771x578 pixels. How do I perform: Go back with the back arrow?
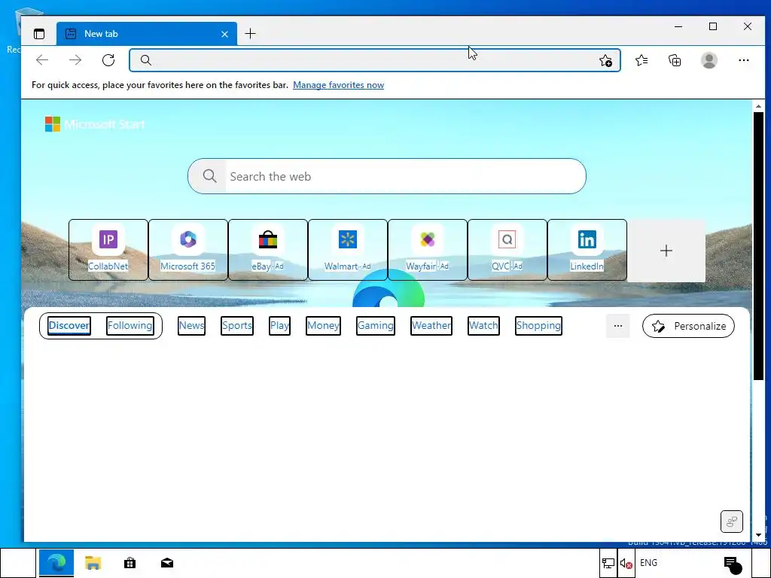[x=42, y=60]
